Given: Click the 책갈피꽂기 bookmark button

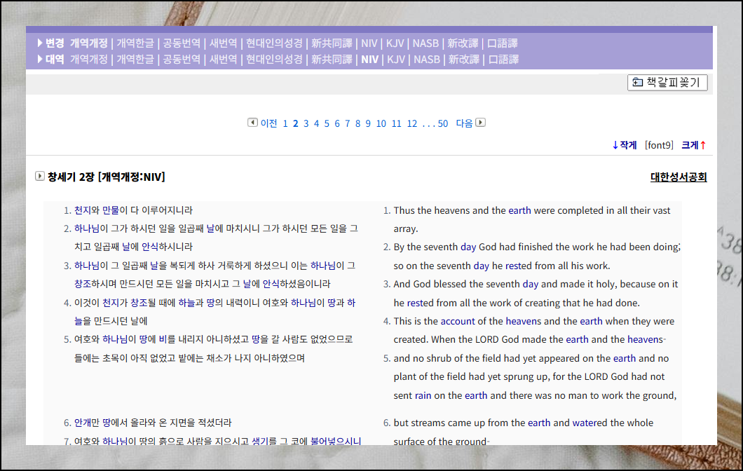Looking at the screenshot, I should coord(667,83).
